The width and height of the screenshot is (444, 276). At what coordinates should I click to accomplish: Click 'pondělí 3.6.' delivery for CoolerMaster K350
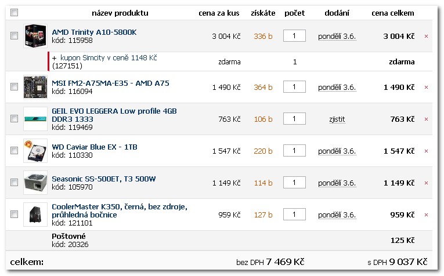click(x=337, y=215)
